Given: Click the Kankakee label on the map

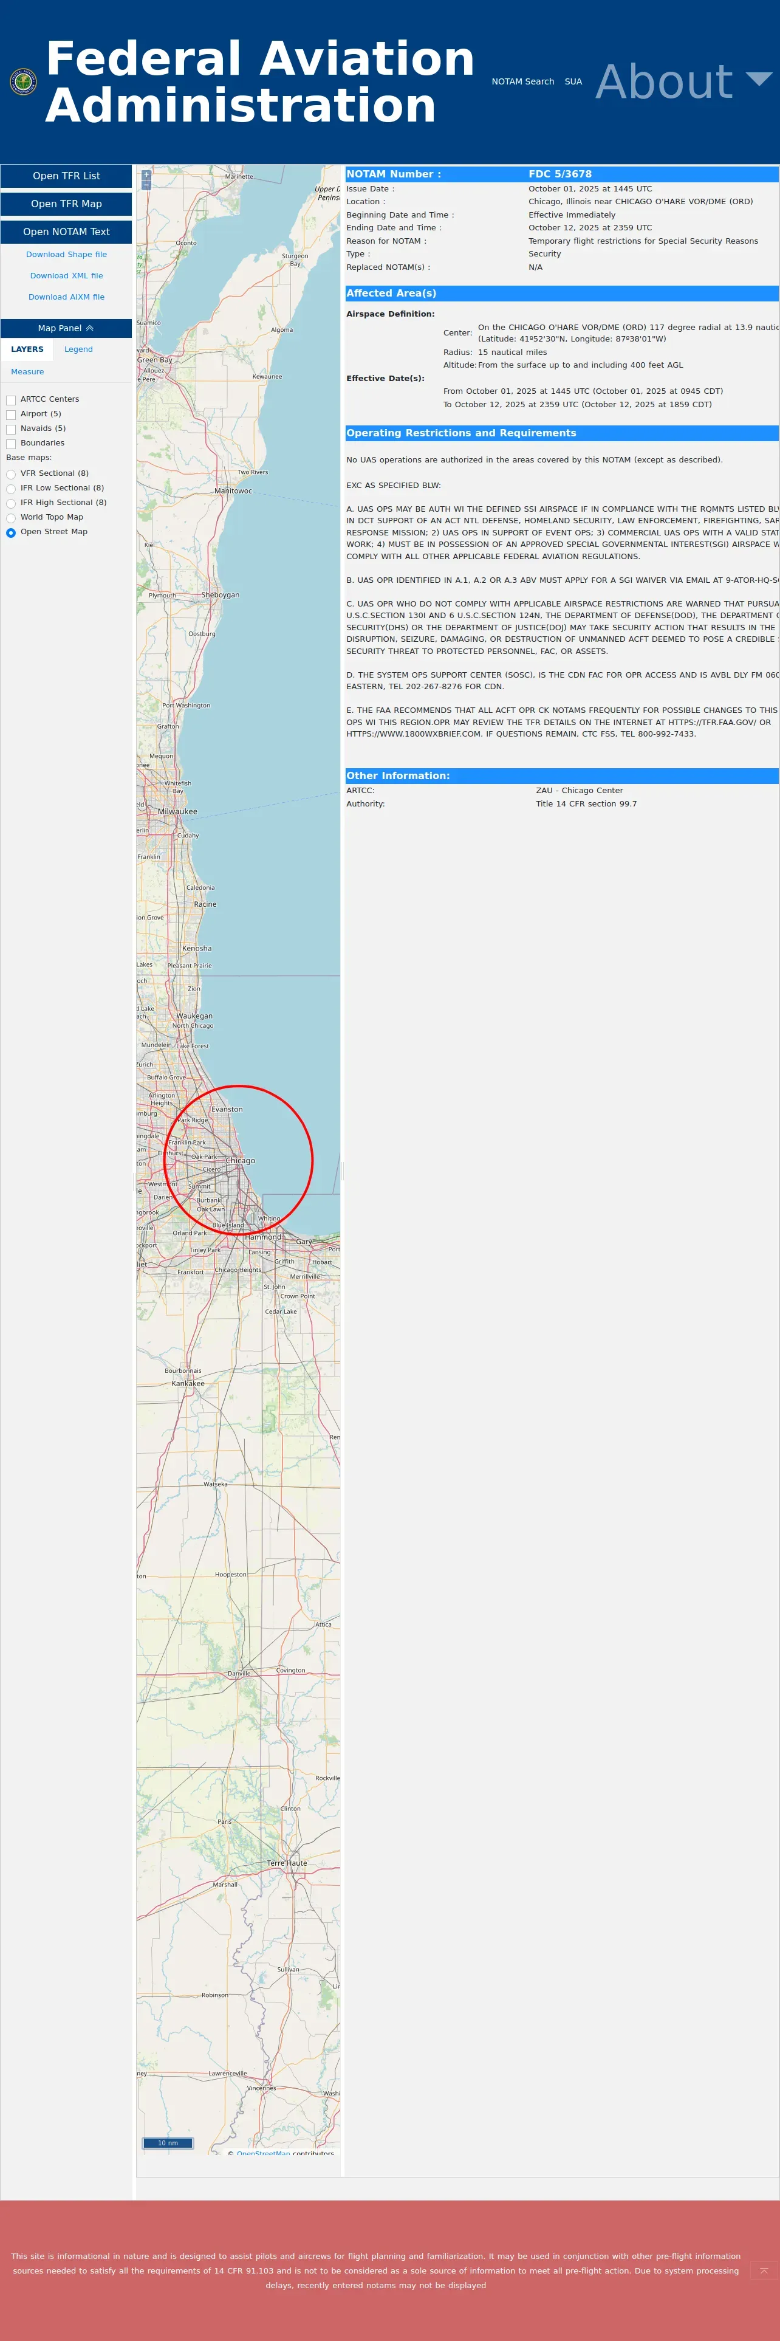Looking at the screenshot, I should 188,1383.
